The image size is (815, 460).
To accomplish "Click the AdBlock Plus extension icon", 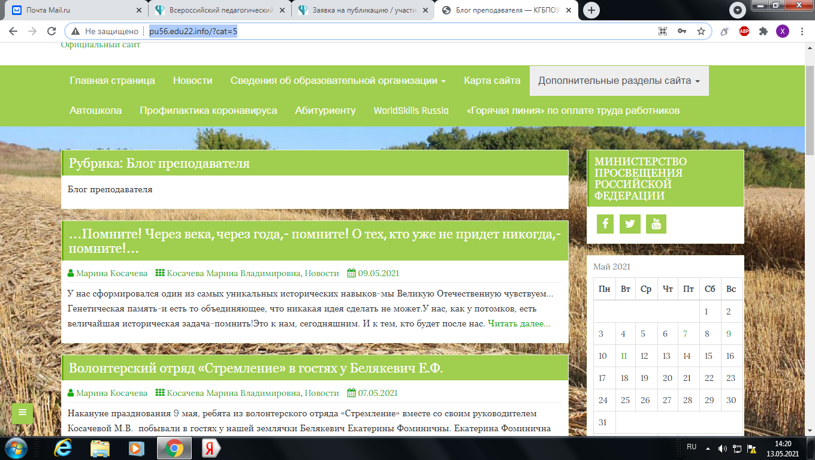I will (x=744, y=31).
